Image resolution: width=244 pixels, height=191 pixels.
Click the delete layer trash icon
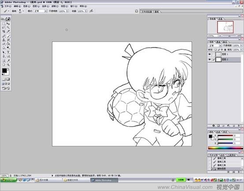[239, 125]
